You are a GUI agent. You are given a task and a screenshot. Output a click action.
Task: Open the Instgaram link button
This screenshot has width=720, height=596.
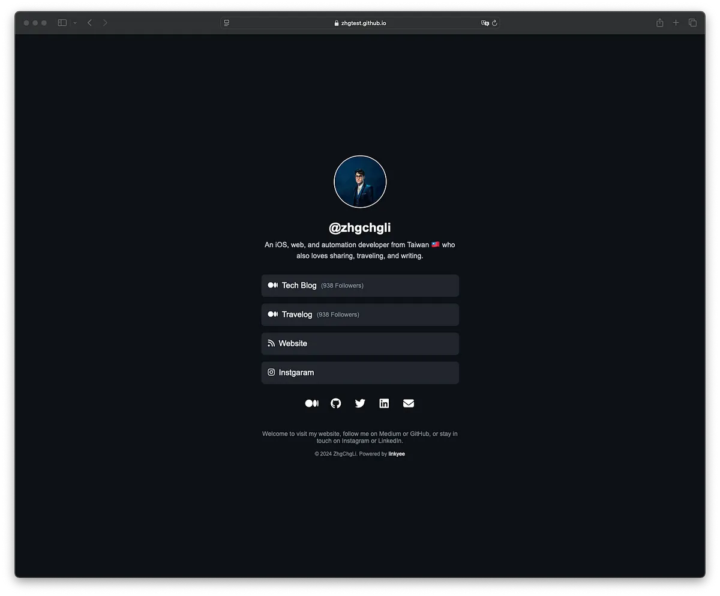[x=360, y=373]
